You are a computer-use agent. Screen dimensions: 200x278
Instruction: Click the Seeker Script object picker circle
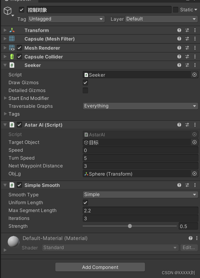coord(194,75)
